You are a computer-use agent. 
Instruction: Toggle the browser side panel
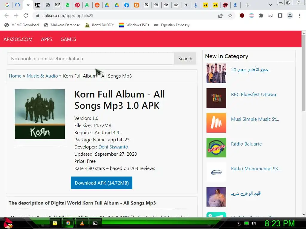(280, 16)
